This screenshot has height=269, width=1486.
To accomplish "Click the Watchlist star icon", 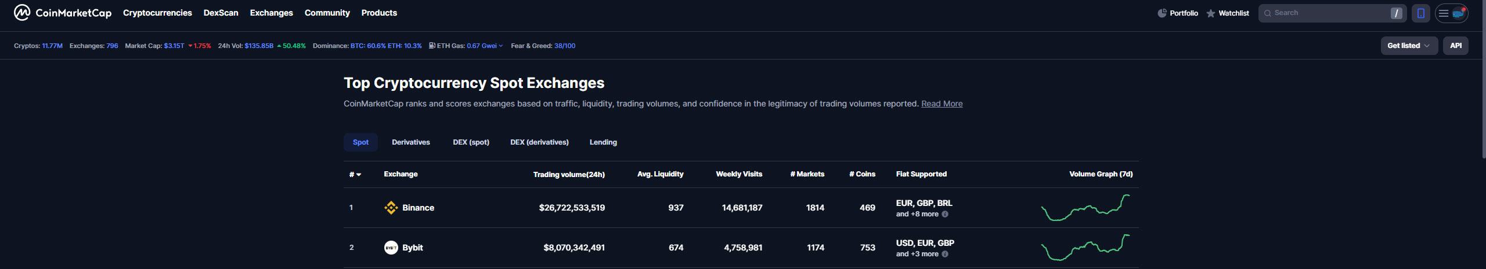I will point(1210,13).
